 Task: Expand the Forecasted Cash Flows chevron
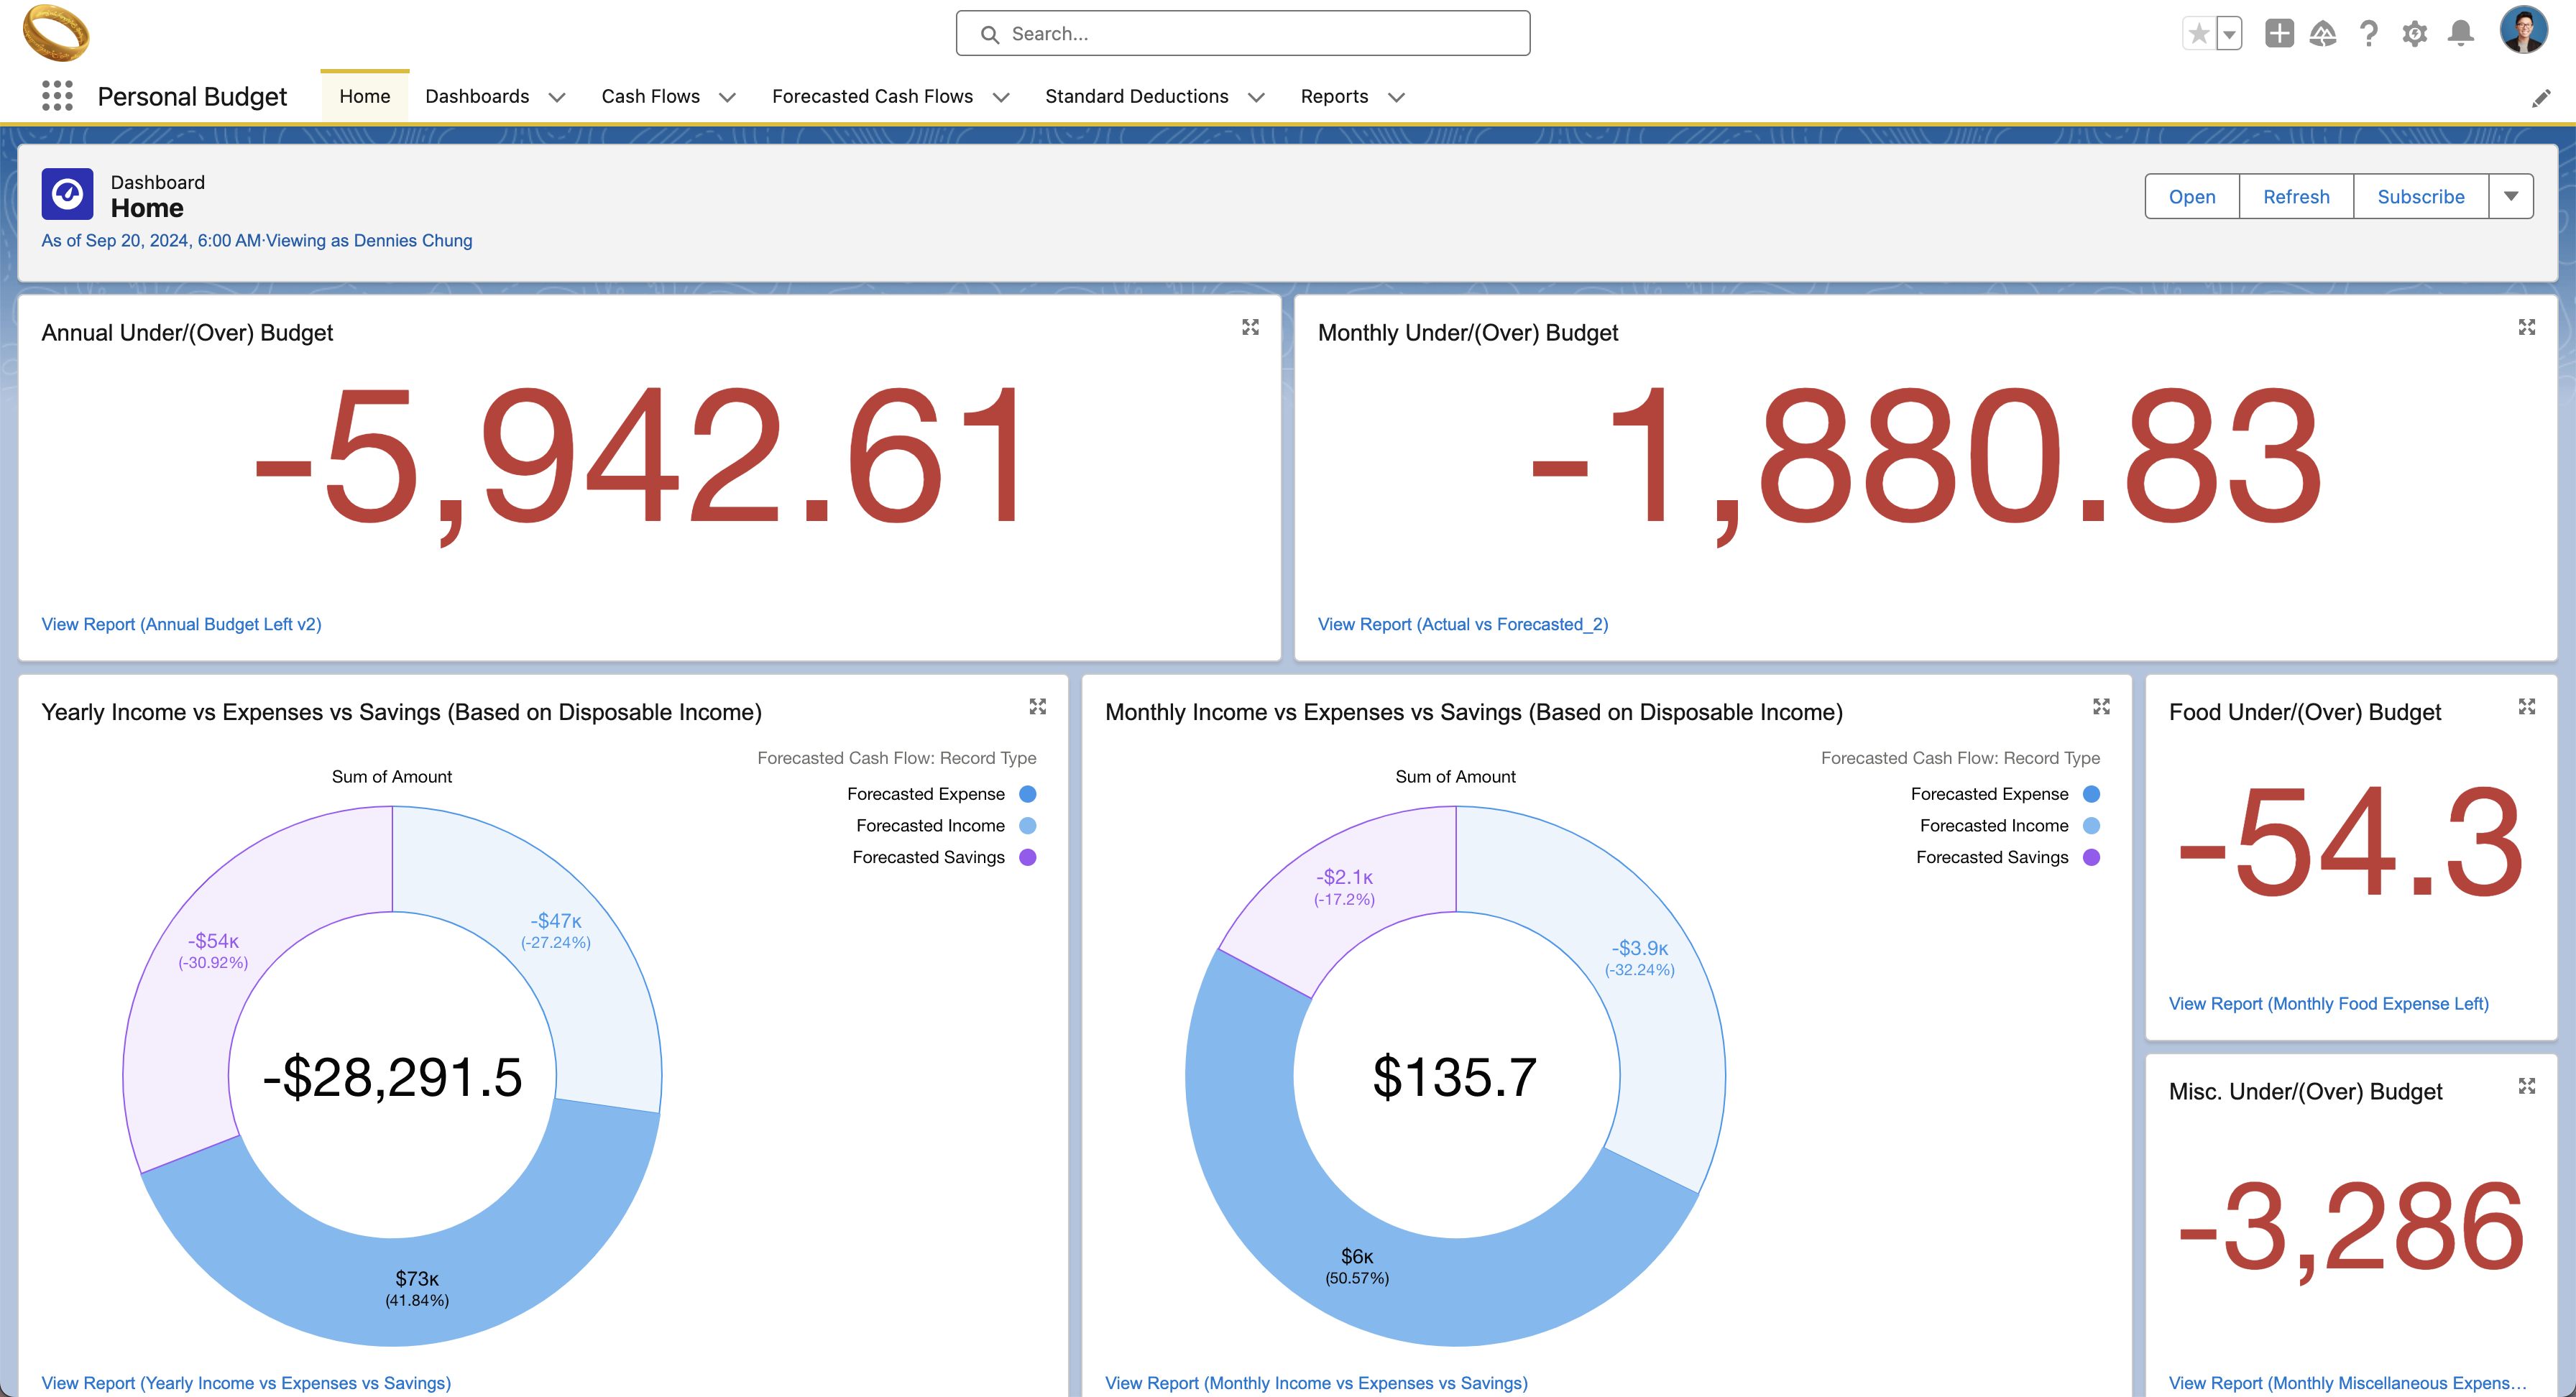click(1000, 97)
